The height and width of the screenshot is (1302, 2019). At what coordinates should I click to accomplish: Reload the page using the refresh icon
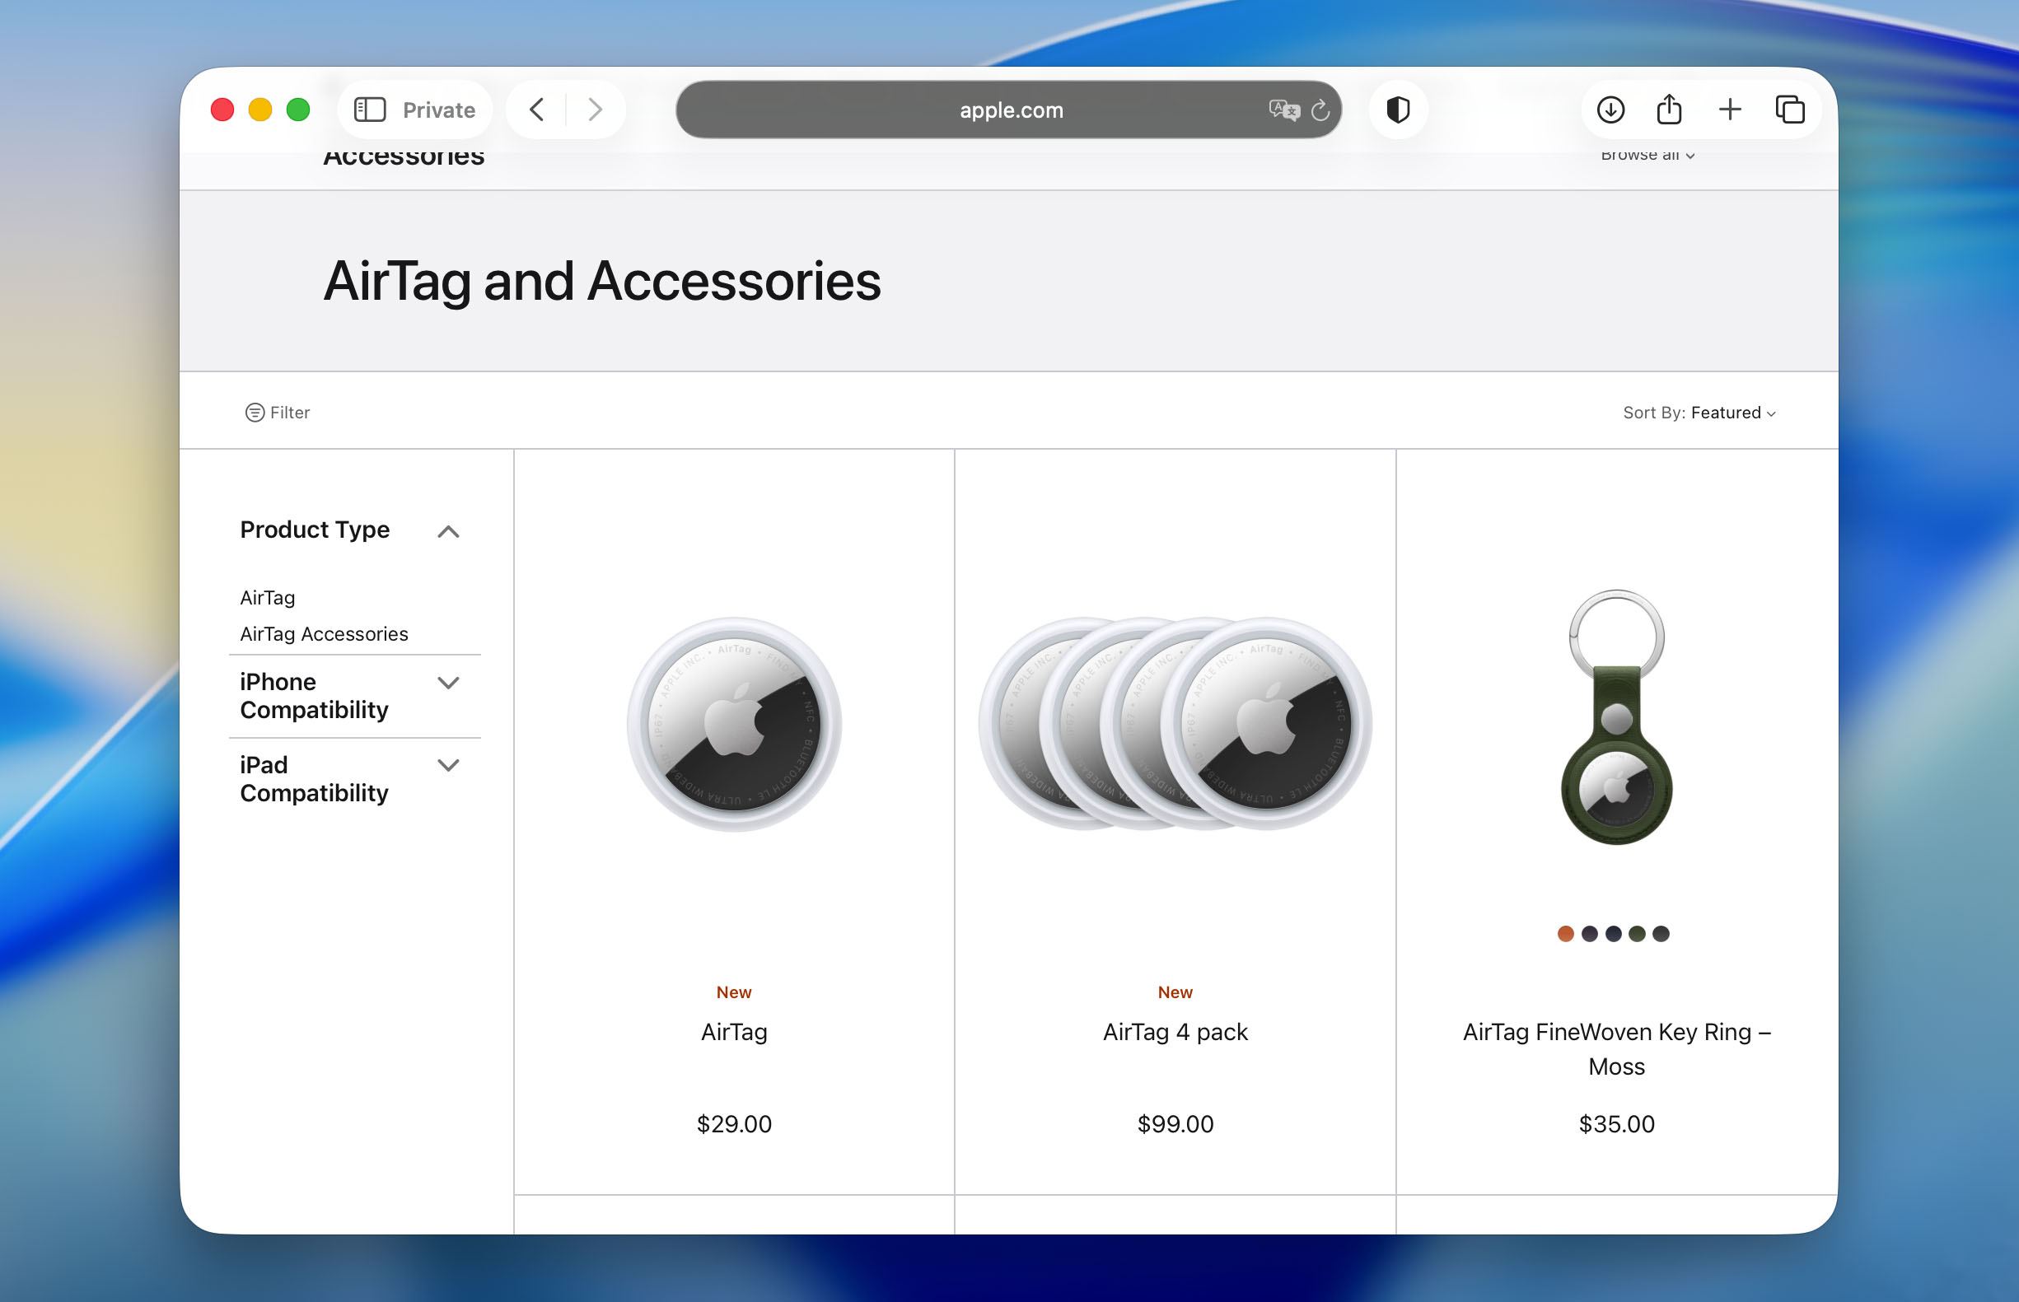pyautogui.click(x=1319, y=110)
